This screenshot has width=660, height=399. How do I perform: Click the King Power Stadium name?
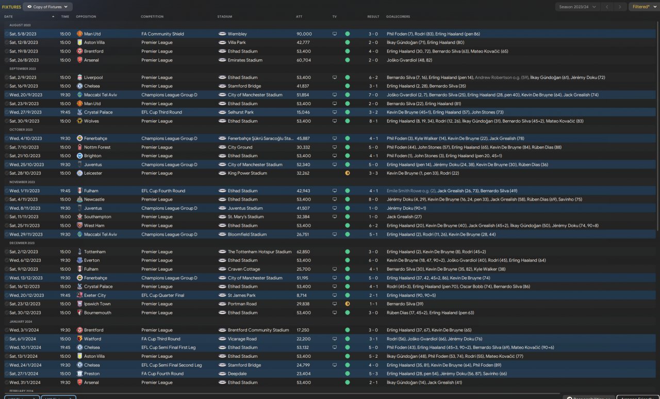[x=247, y=173]
